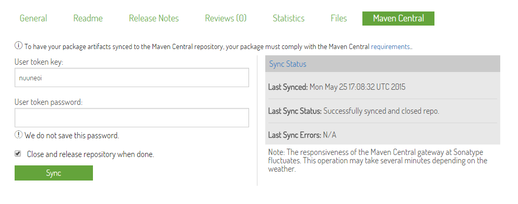Focus the User token password field

coord(132,117)
